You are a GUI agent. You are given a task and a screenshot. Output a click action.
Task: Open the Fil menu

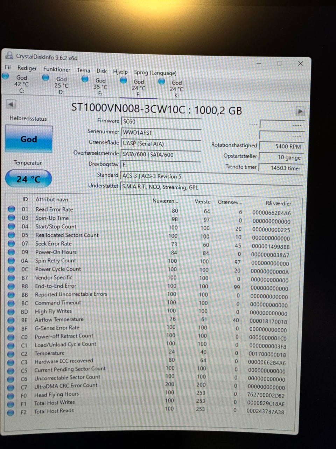point(8,67)
